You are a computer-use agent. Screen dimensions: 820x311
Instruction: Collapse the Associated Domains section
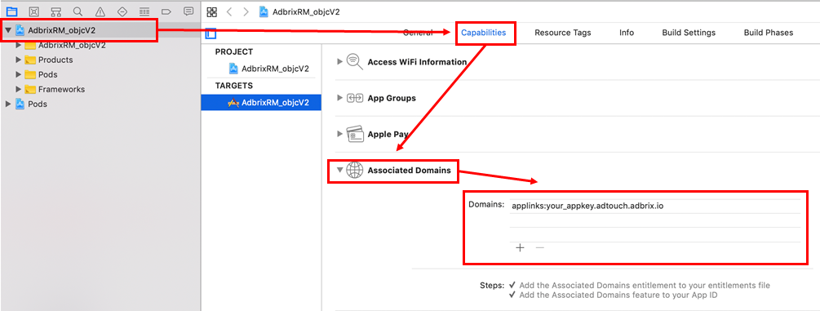click(x=340, y=170)
